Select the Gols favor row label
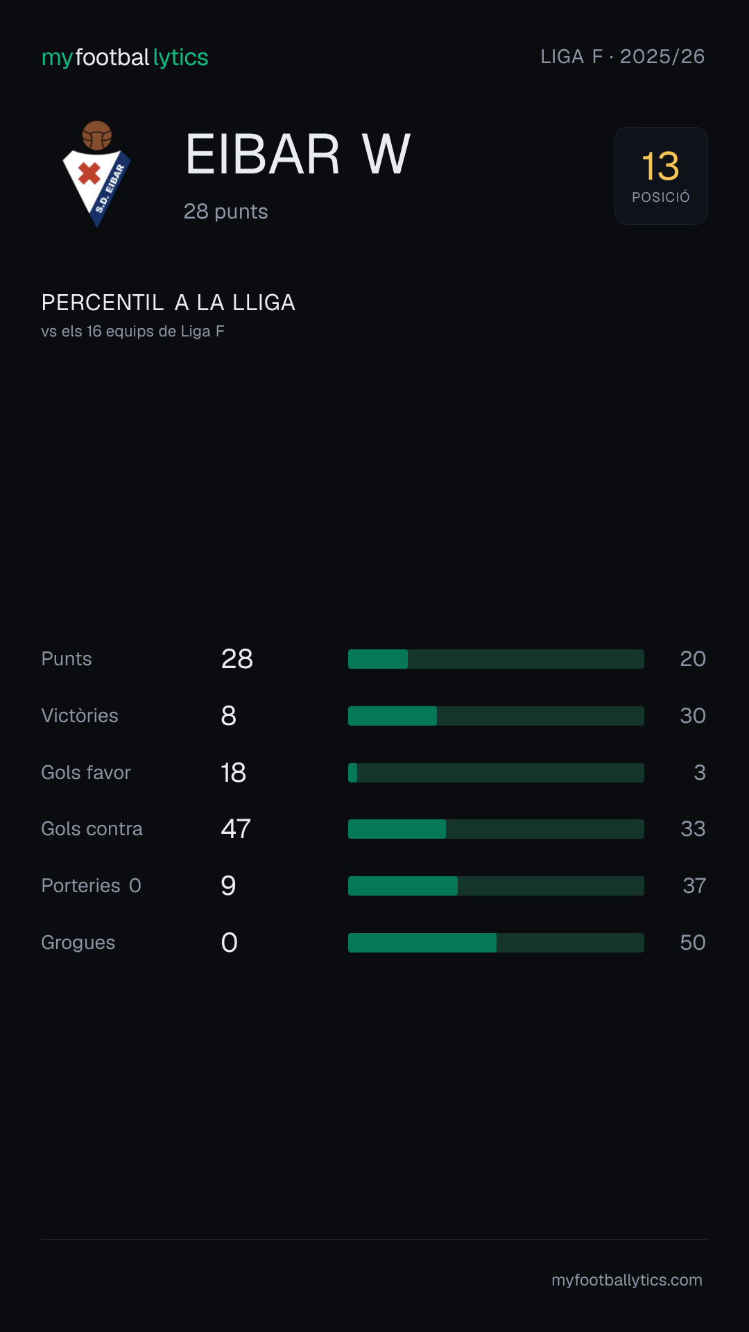749x1332 pixels. (86, 773)
